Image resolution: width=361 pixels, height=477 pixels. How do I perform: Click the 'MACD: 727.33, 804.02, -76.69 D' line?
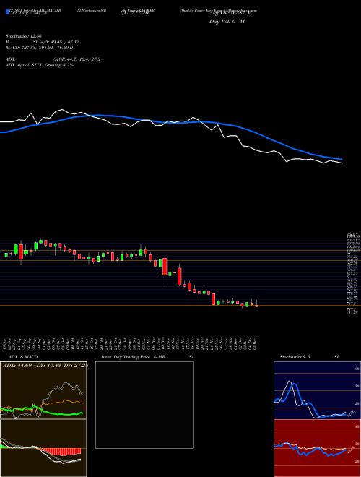(x=40, y=48)
